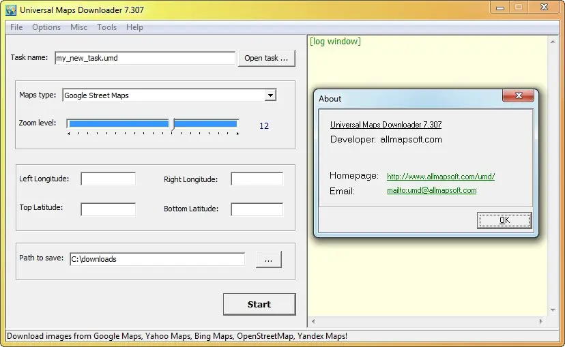Click the zoom level value 12
Viewport: 565px width, 347px height.
pos(264,126)
